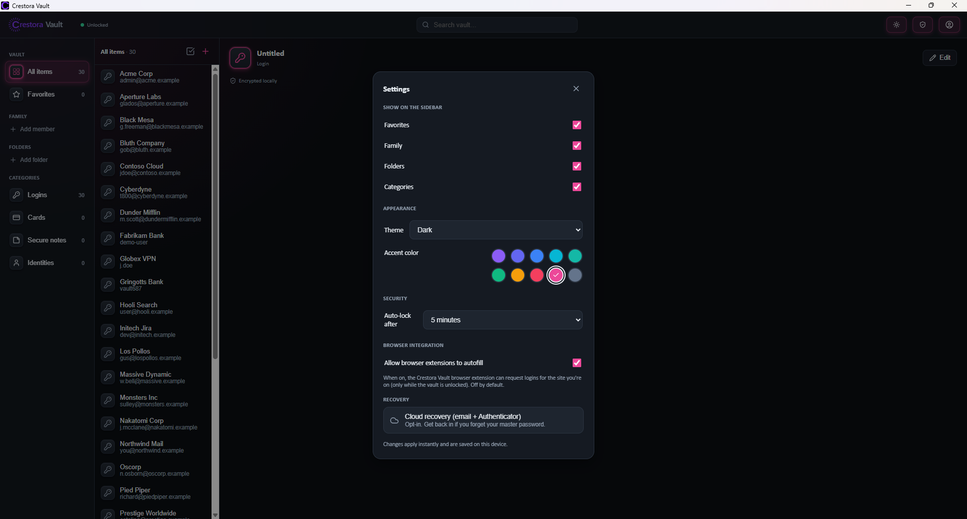This screenshot has width=967, height=519.
Task: Click the Black Mesa key icon
Action: click(108, 123)
